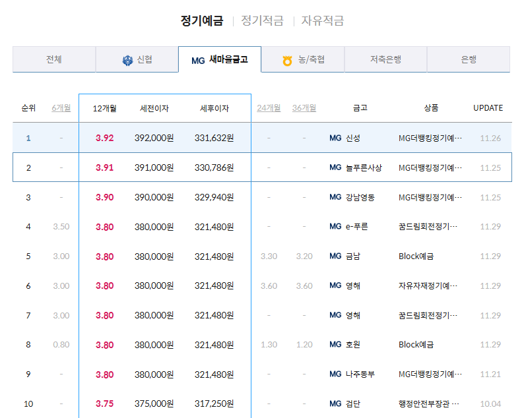Viewport: 524px width, 418px height.
Task: Click the 3.50 six-month rate for e-푸른
Action: point(61,227)
